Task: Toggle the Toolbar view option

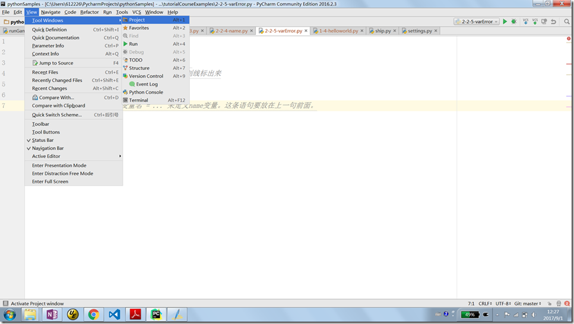Action: (x=74, y=124)
